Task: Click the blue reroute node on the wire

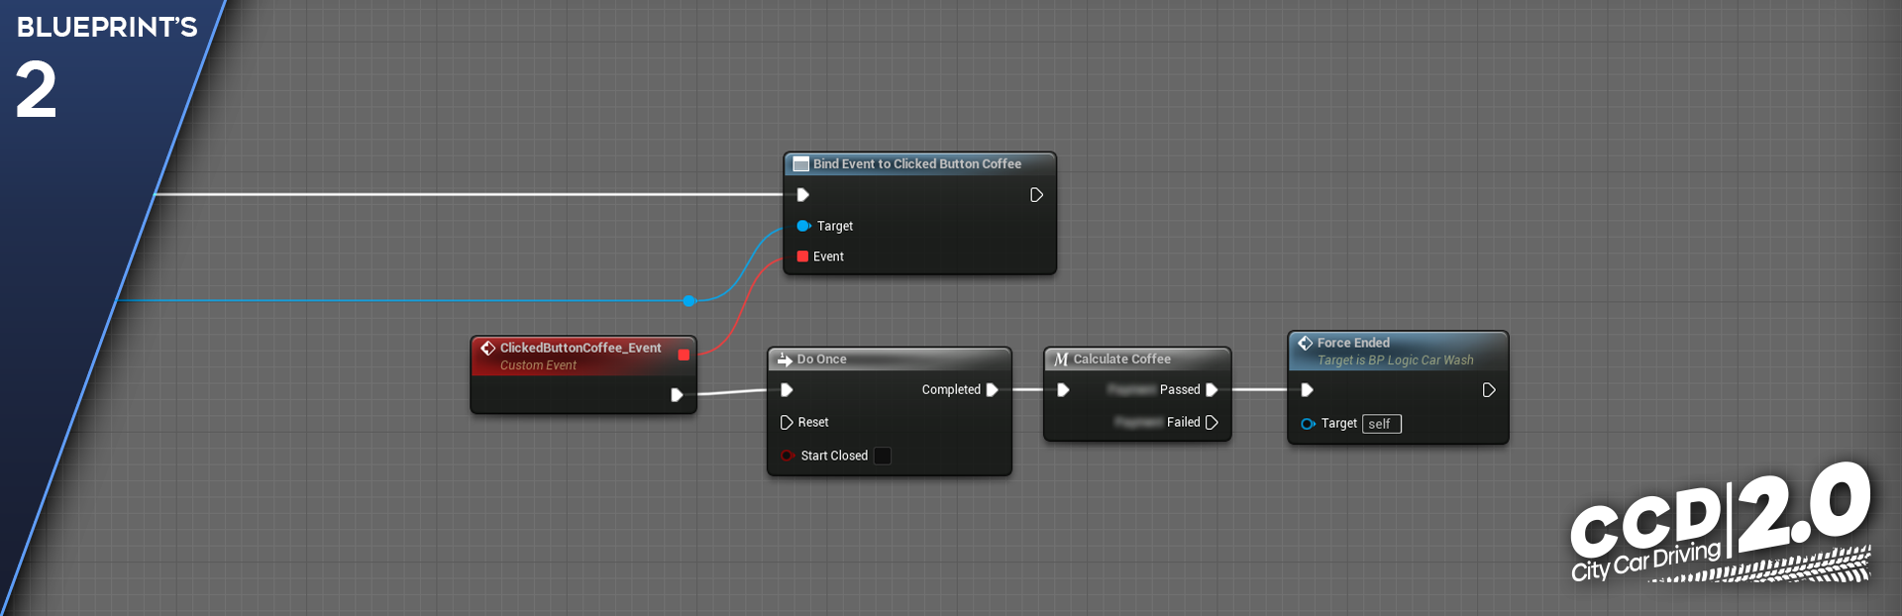Action: (689, 301)
